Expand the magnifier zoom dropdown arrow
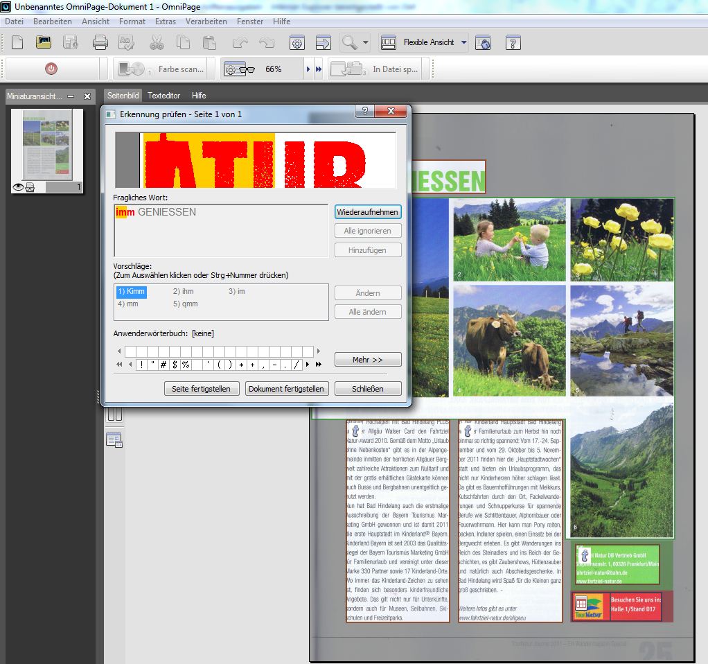 pyautogui.click(x=366, y=42)
